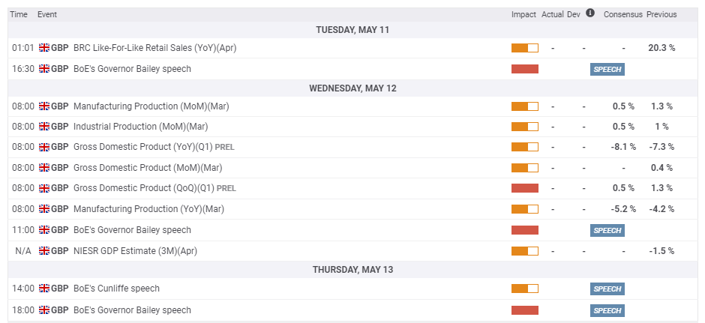Click SPEECH badge on 18:00 Bailey speech
The height and width of the screenshot is (323, 705).
pos(607,310)
